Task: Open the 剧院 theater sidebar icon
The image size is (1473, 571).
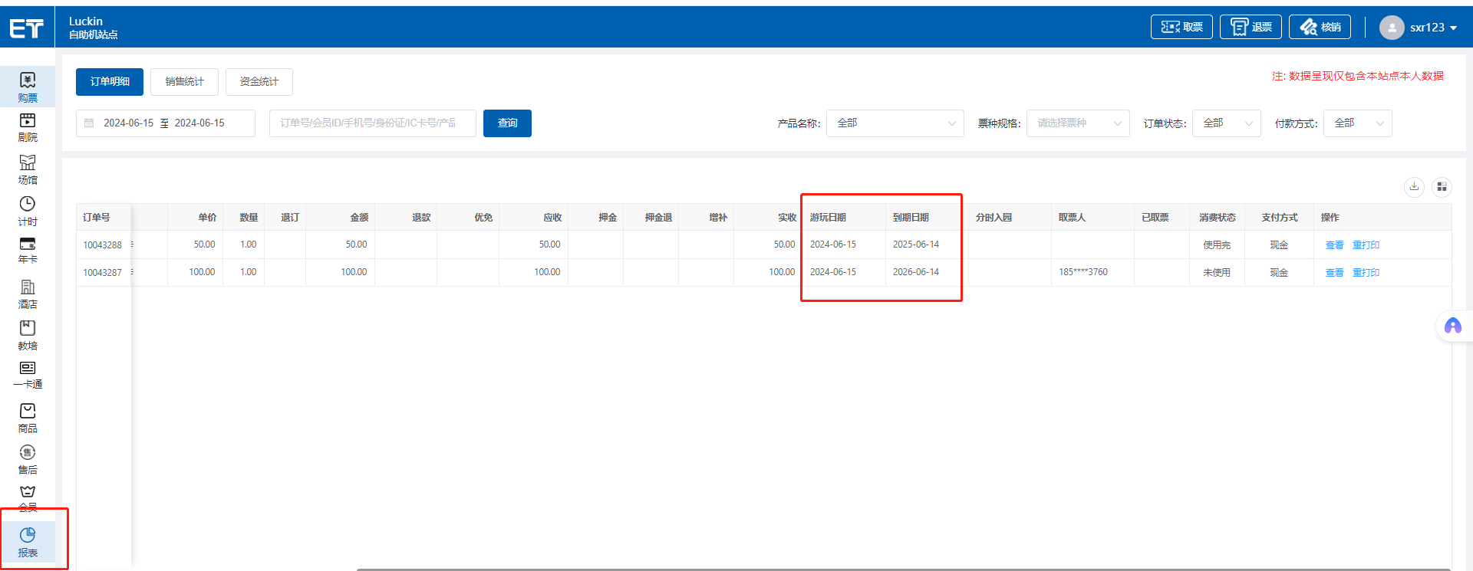Action: pyautogui.click(x=28, y=127)
